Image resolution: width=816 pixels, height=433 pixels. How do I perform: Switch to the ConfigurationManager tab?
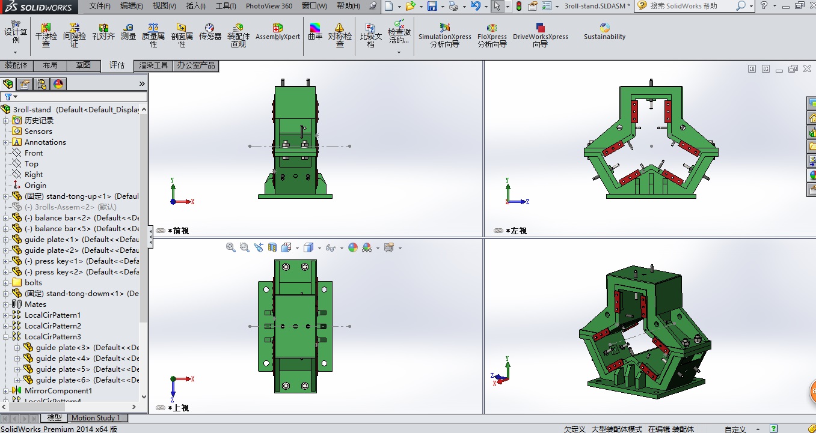[41, 84]
